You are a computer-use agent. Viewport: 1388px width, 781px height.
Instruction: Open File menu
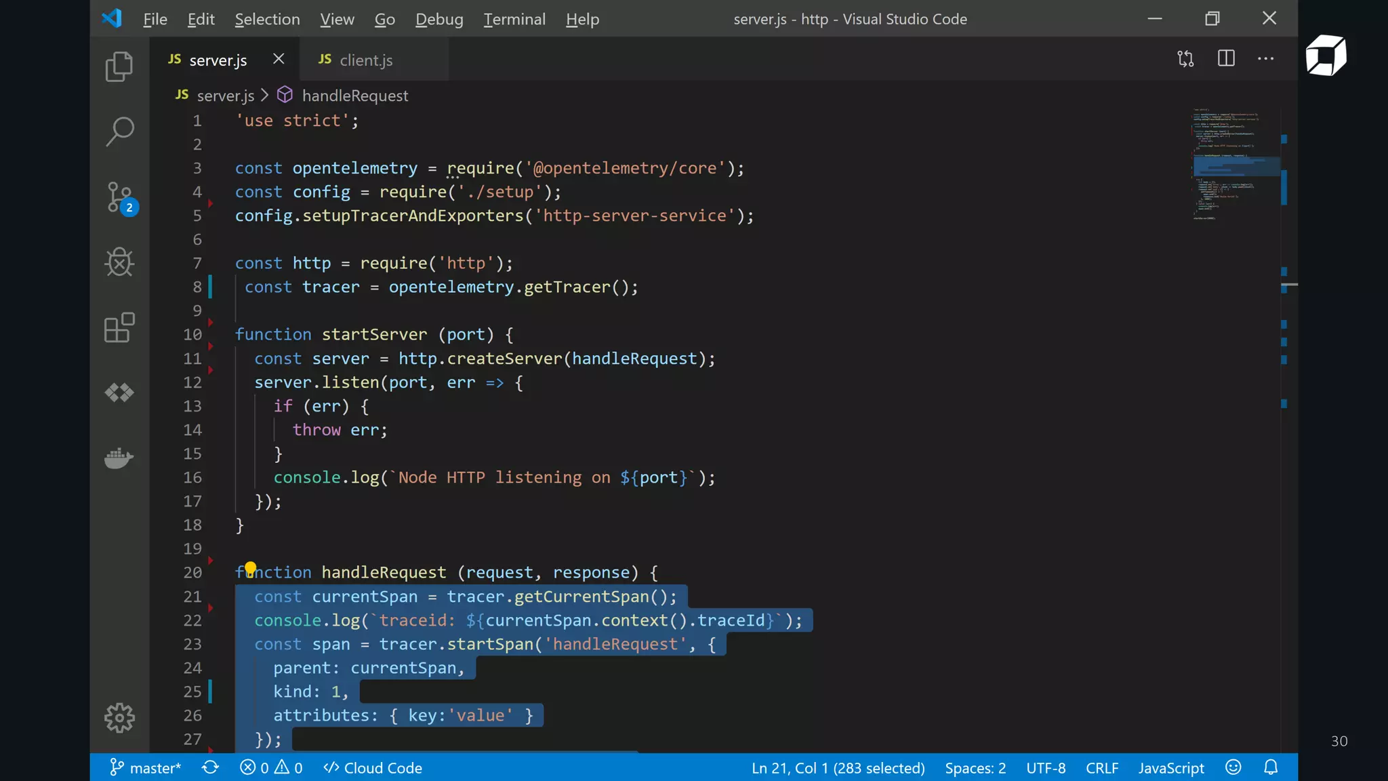coord(155,19)
